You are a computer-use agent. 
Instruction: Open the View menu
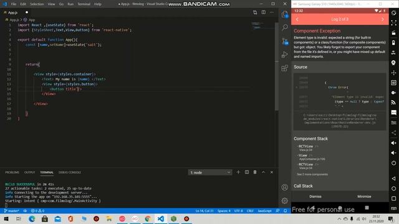coord(51,4)
